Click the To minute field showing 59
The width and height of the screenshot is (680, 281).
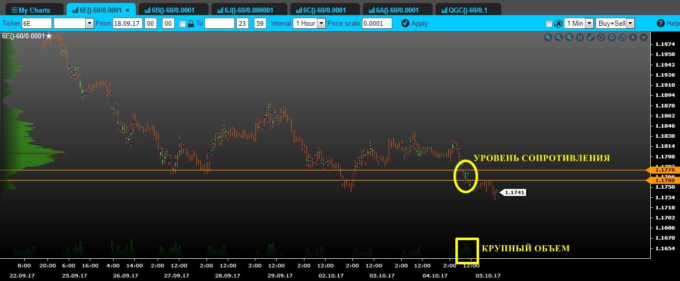tap(260, 23)
